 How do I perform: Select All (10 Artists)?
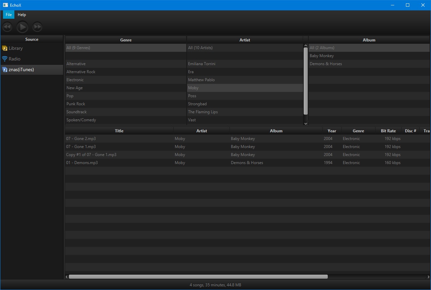click(245, 48)
